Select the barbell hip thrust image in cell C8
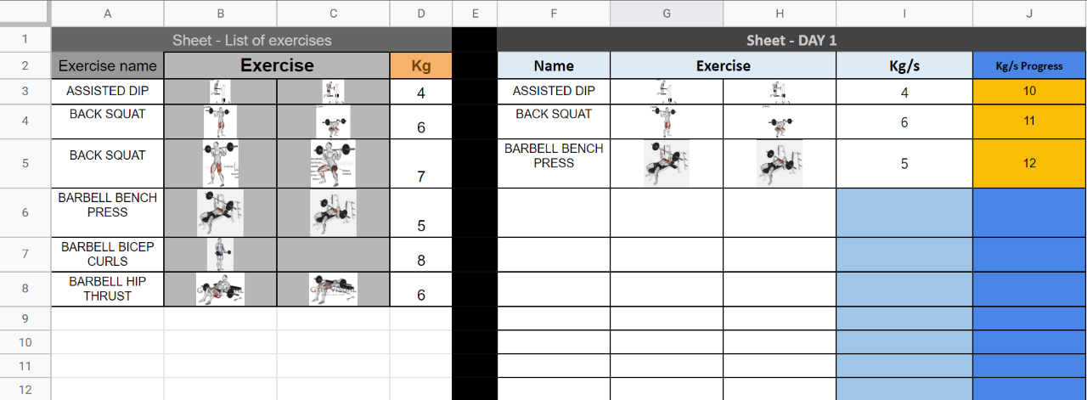Viewport: 1087px width, 400px height. pos(333,290)
